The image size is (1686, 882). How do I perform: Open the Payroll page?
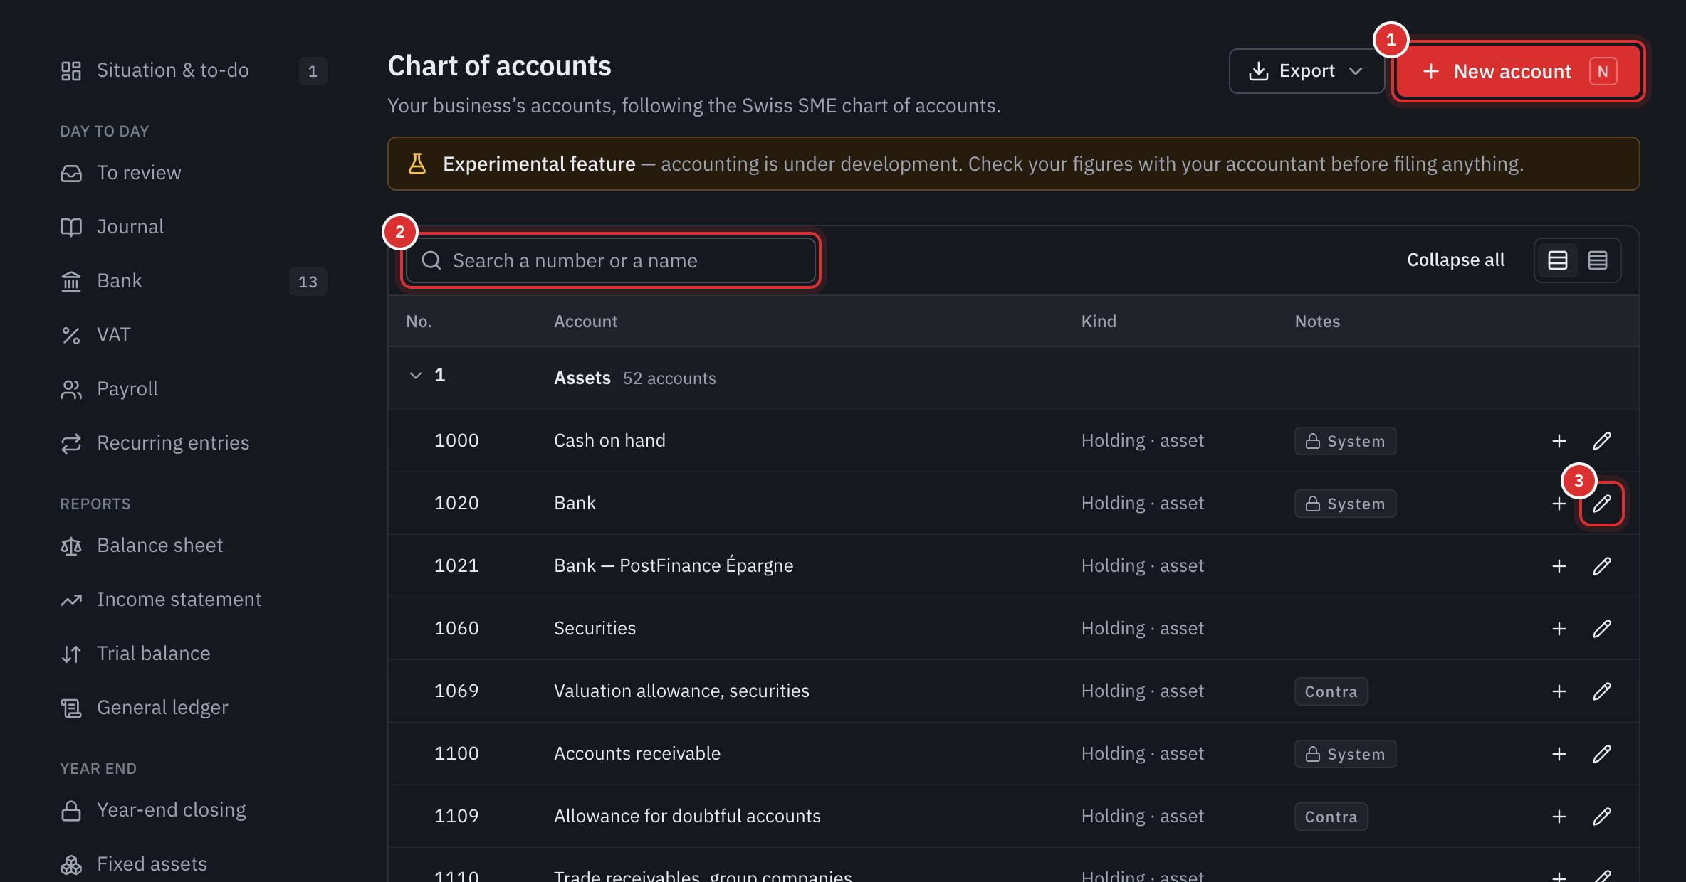click(x=192, y=389)
